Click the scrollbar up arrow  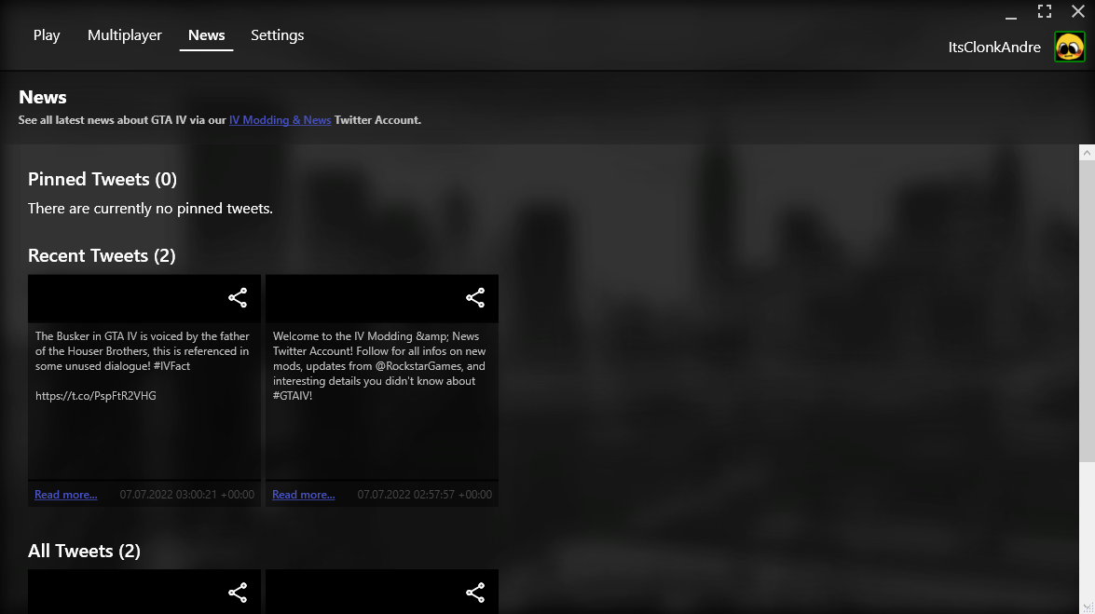[x=1087, y=151]
